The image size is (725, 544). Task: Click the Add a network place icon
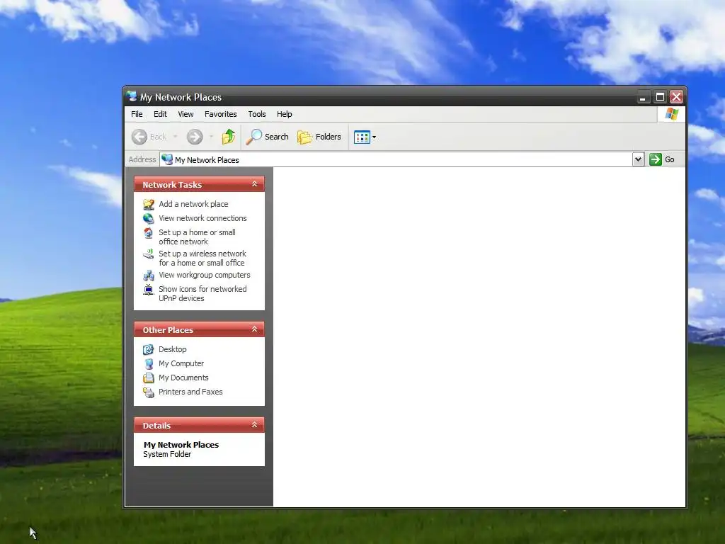149,204
